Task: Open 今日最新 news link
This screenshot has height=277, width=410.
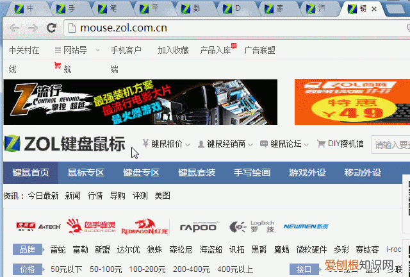Action: (43, 196)
